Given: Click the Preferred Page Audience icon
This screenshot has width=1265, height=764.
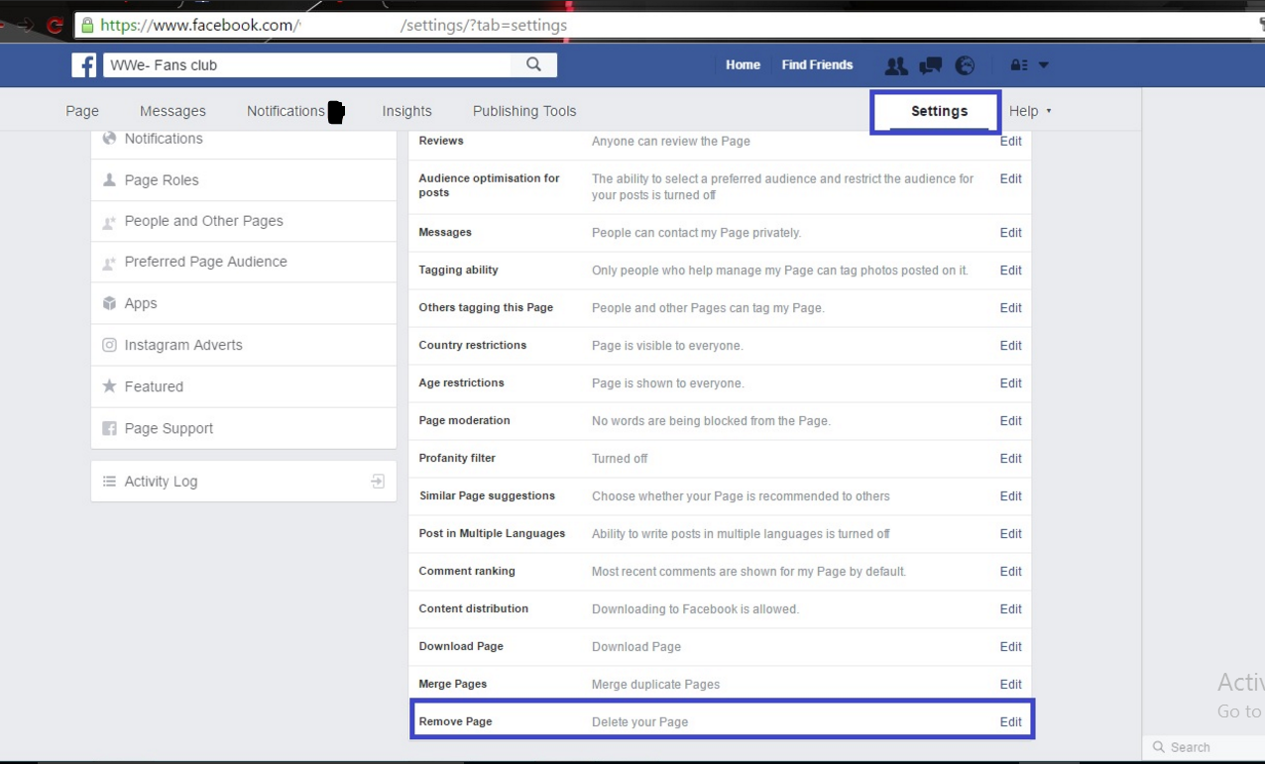Looking at the screenshot, I should click(109, 263).
